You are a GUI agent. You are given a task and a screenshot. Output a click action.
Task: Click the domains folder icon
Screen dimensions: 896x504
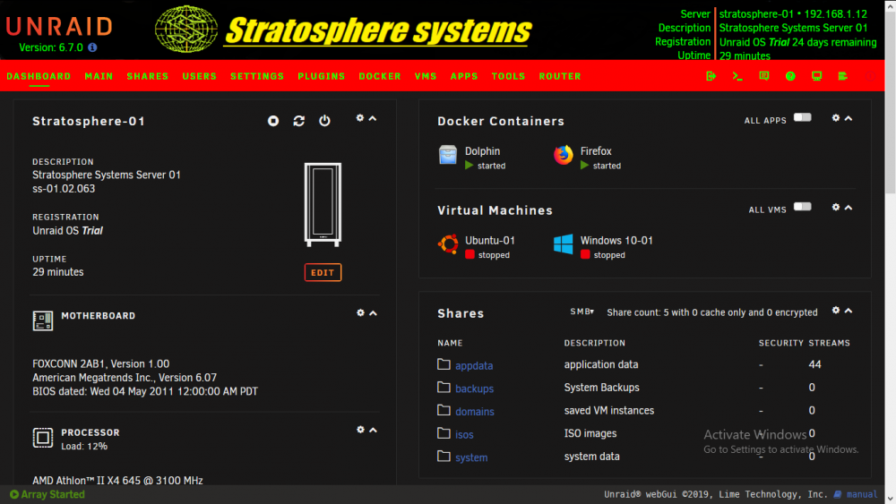[x=444, y=410]
